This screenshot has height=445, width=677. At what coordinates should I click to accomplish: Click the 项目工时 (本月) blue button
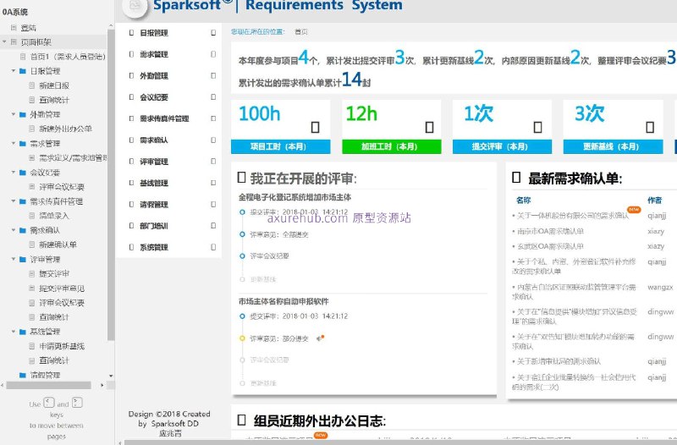point(281,146)
